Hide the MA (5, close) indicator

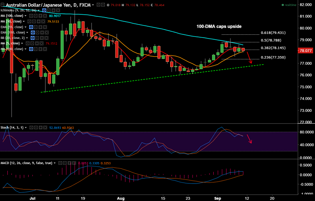click(27, 43)
